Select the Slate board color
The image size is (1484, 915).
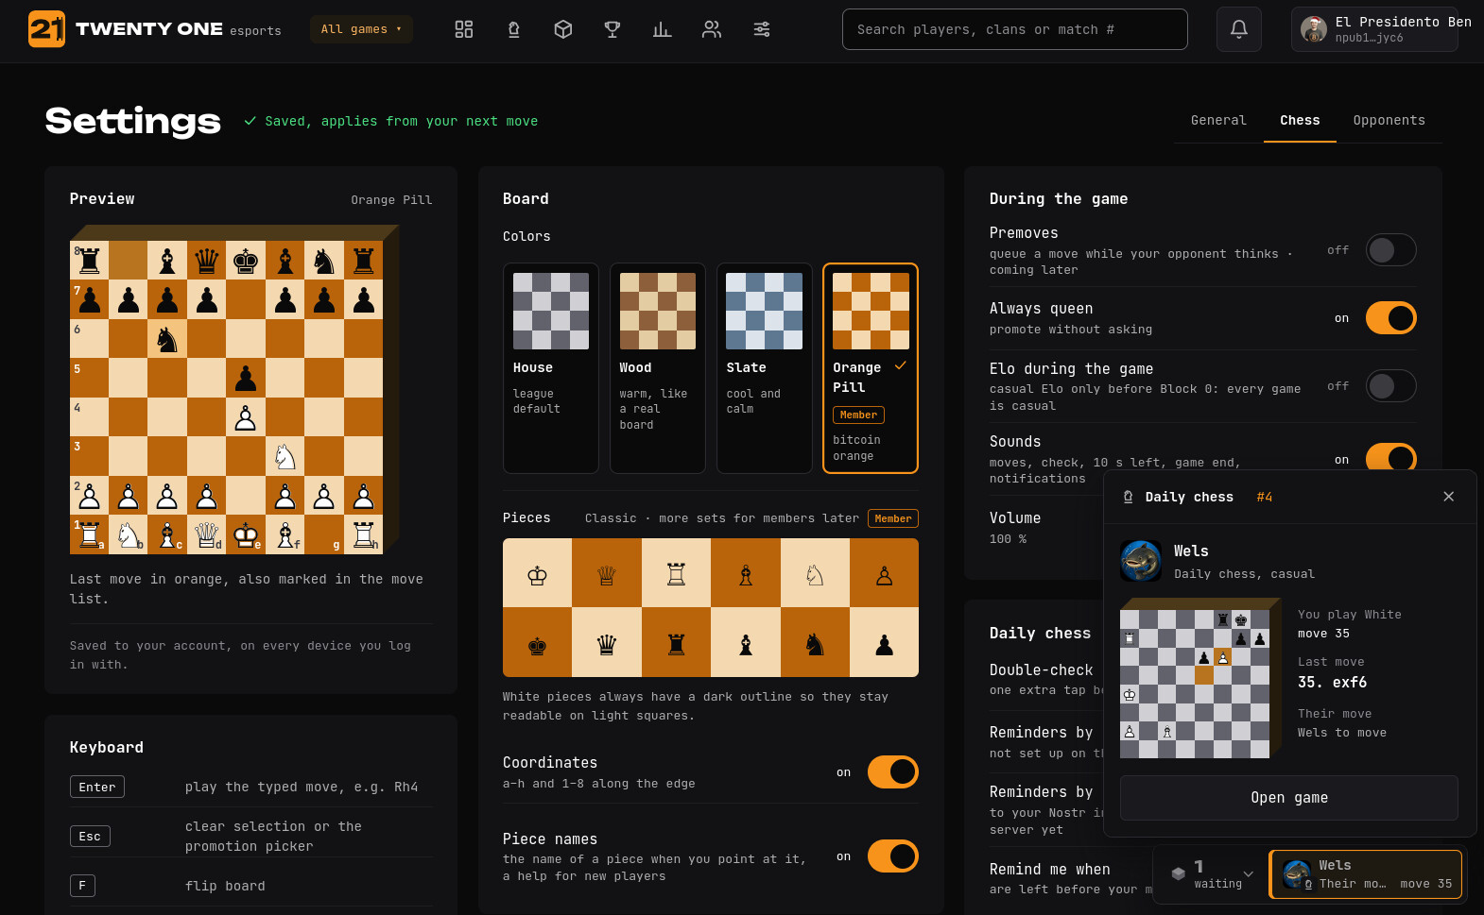coord(765,368)
